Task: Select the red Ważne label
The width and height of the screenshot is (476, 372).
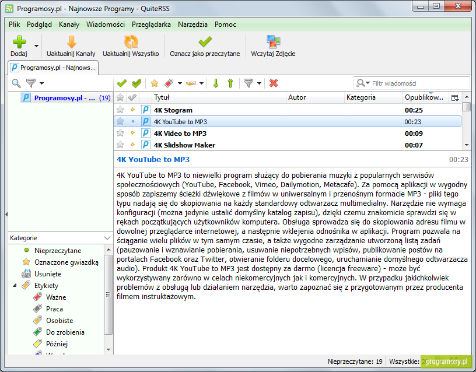Action: pos(50,297)
